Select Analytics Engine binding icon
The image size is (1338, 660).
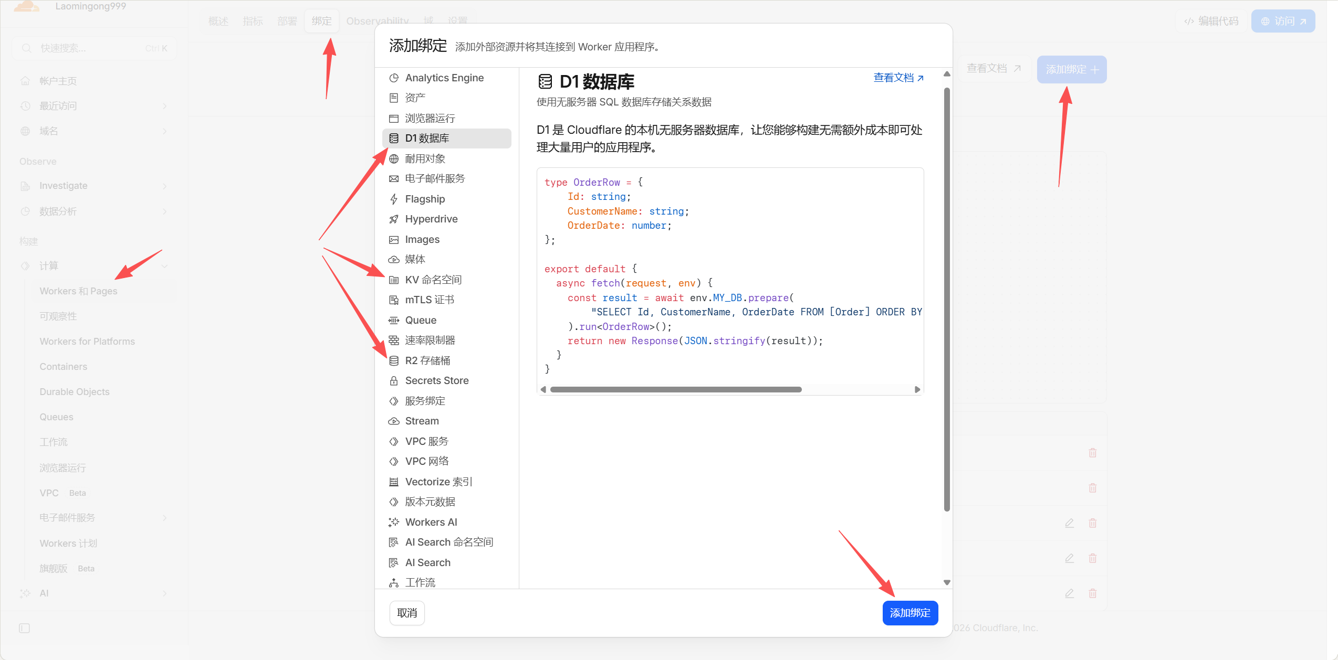tap(394, 78)
